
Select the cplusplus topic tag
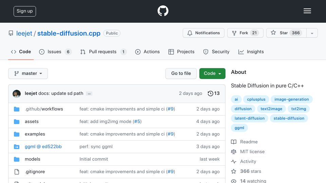point(256,99)
